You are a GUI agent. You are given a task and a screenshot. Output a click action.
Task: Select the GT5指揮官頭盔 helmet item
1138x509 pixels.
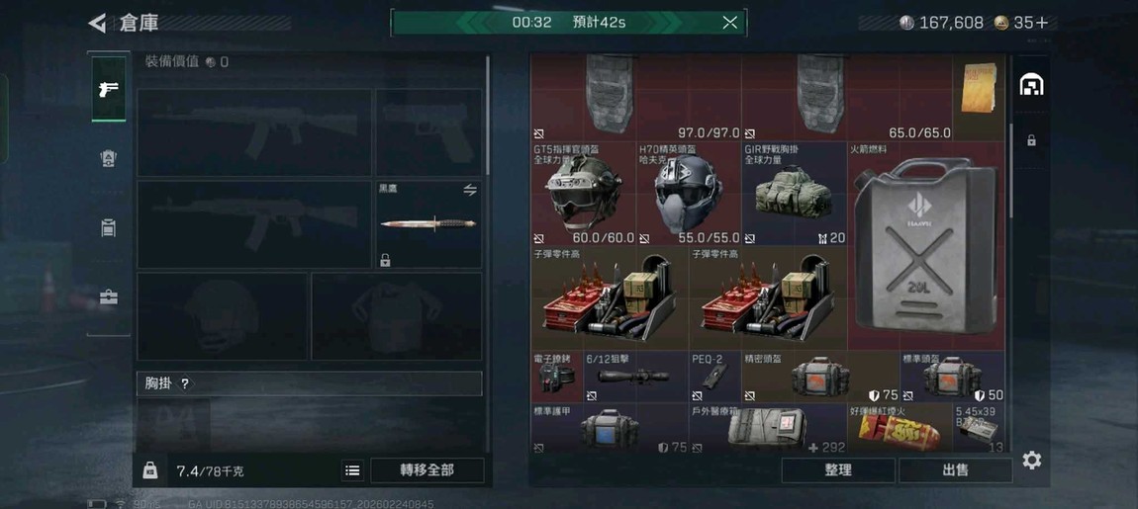coord(584,194)
